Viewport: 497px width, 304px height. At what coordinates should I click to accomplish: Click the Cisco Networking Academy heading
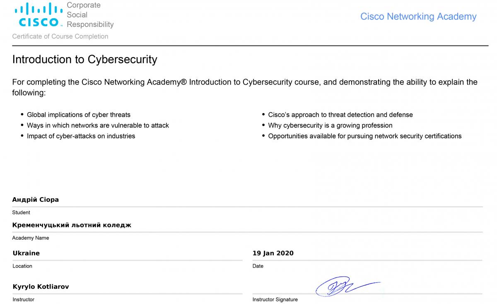pos(418,17)
